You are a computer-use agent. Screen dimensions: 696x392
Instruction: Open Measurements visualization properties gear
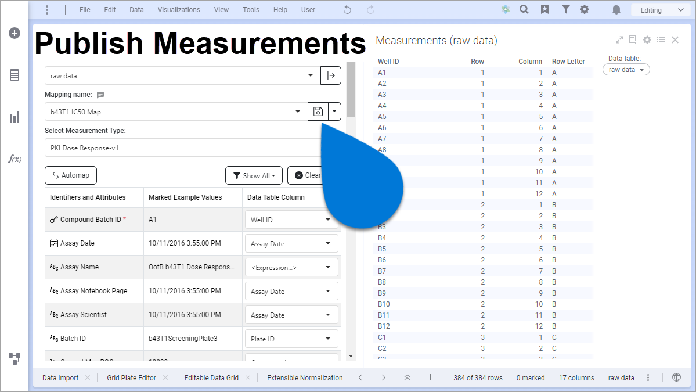tap(647, 40)
